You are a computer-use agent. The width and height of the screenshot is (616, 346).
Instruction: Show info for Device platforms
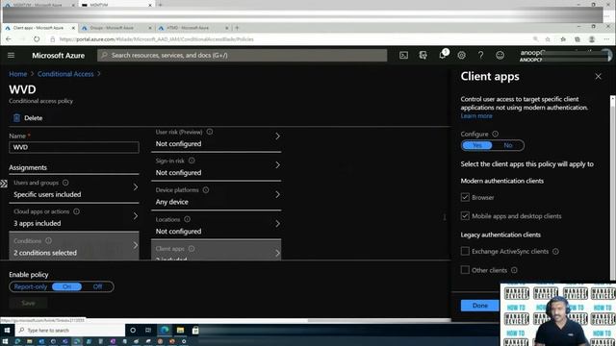206,190
